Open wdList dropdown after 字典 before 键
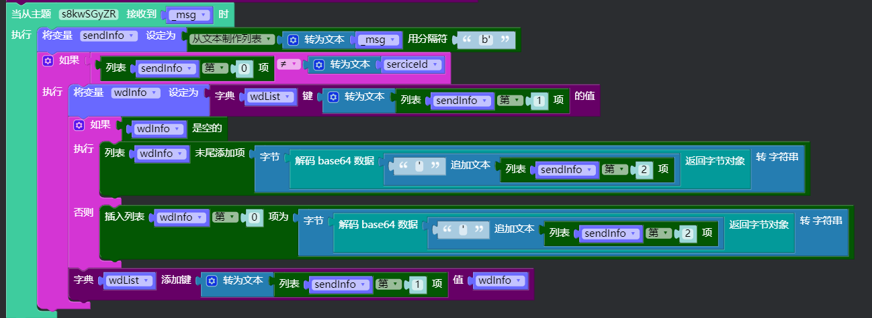The width and height of the screenshot is (872, 318). point(271,97)
